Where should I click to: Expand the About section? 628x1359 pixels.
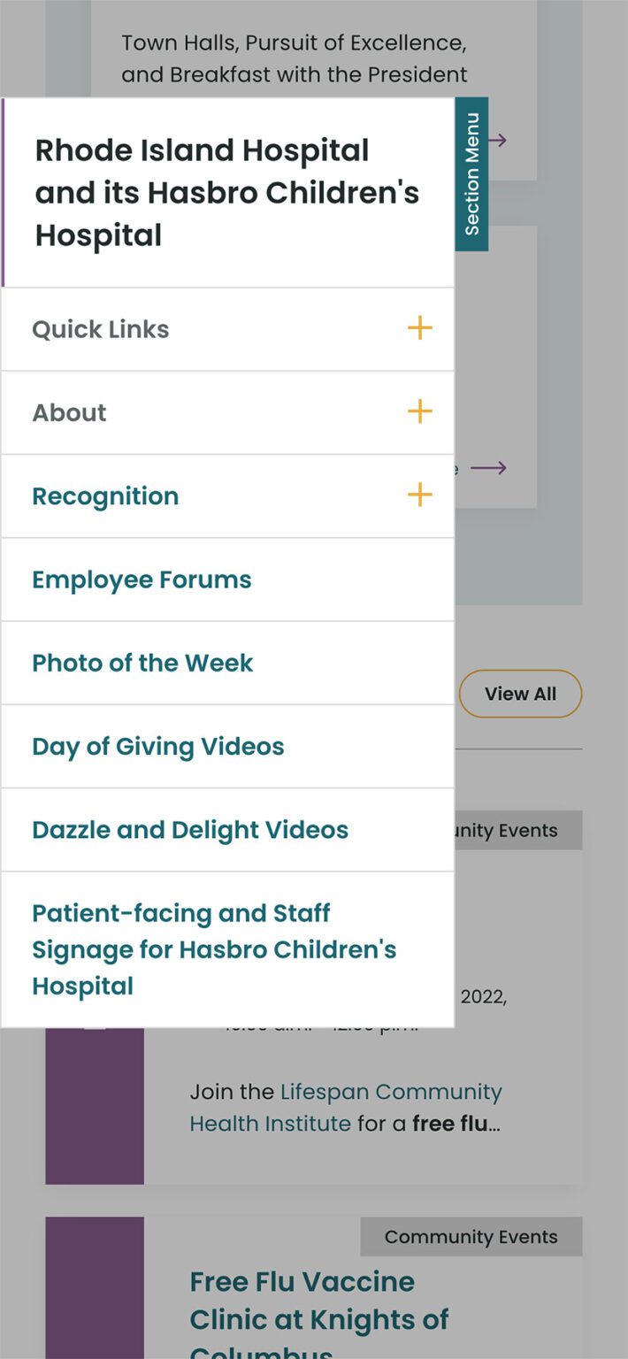pyautogui.click(x=69, y=411)
